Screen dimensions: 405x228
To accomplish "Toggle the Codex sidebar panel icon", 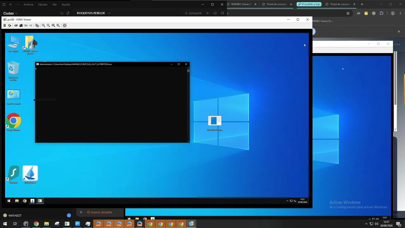I will [x=4, y=4].
